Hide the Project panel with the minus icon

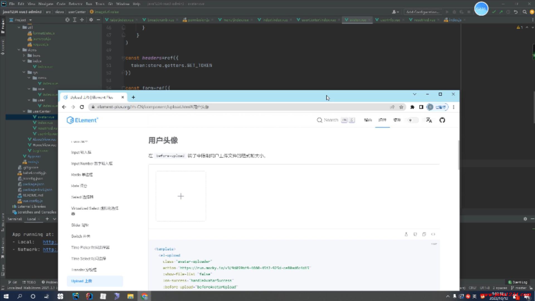pyautogui.click(x=98, y=20)
